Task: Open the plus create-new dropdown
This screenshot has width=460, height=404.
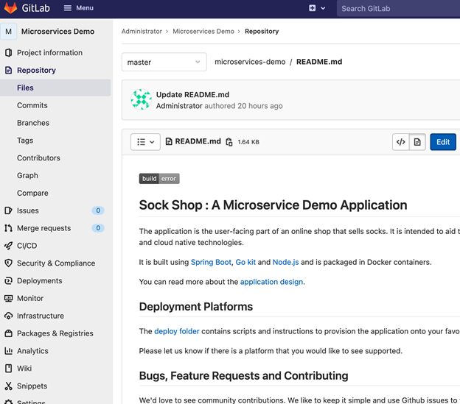Action: tap(317, 8)
